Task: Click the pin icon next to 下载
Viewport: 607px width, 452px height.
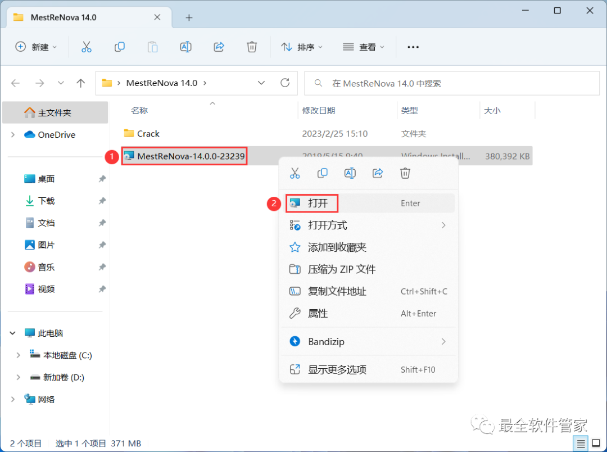Action: click(x=102, y=201)
